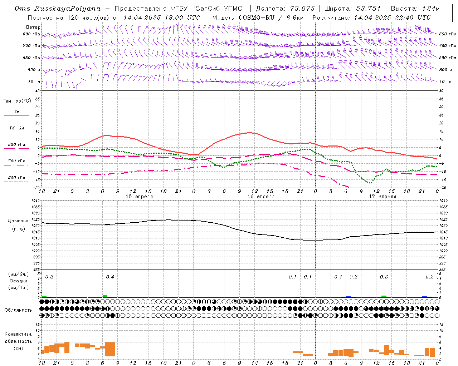Click the 0.3 precipitation value
Viewport: 458px width, 366px height.
384,277
